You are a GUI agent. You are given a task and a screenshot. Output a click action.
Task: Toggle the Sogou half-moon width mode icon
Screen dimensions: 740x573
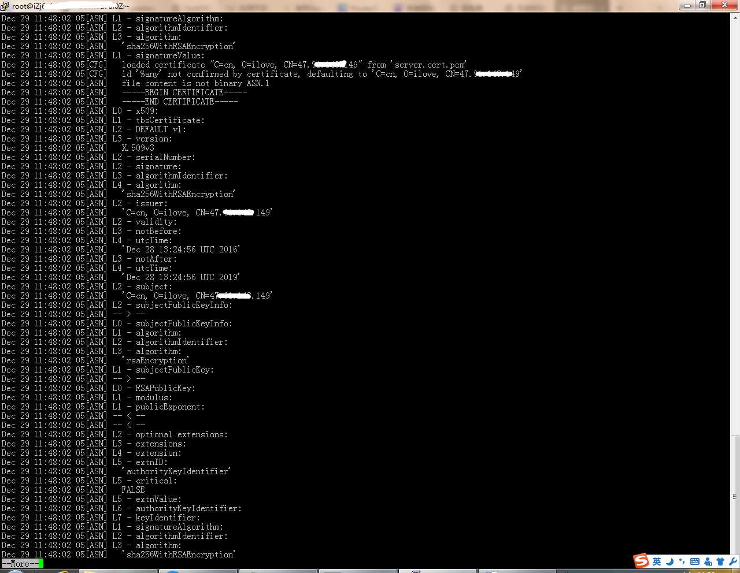669,561
